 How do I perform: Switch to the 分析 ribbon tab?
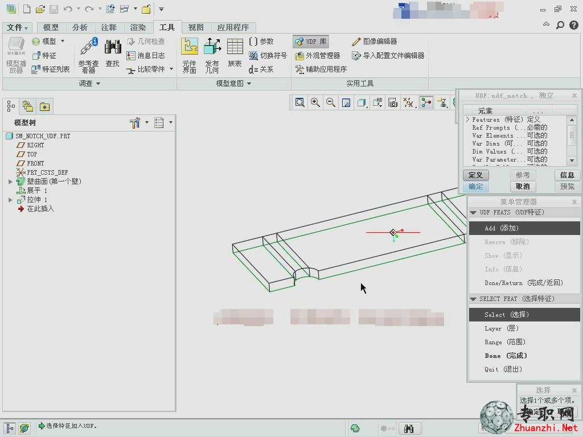(80, 27)
